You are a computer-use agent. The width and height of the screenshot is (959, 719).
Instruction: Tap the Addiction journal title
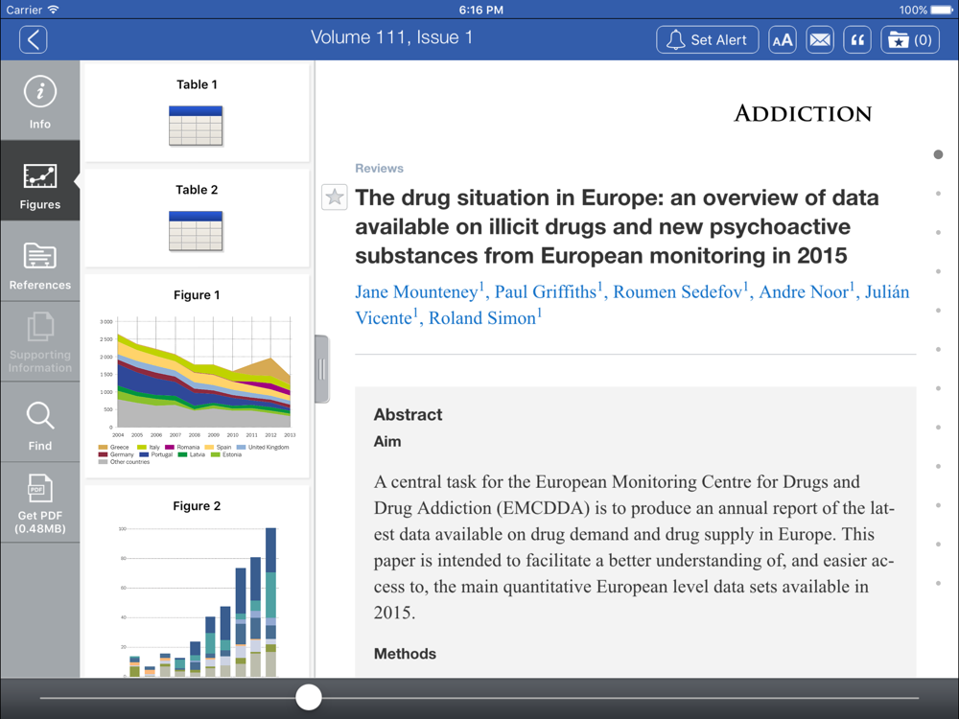point(803,113)
